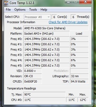Open the Help menu
This screenshot has height=107, width=96.
(44, 10)
